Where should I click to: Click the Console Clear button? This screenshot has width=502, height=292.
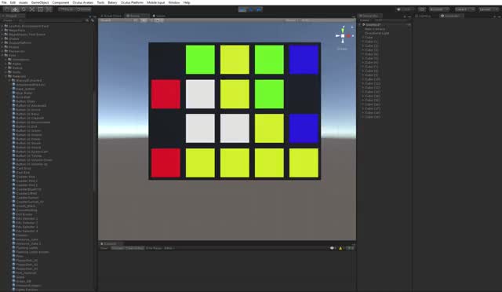104,248
